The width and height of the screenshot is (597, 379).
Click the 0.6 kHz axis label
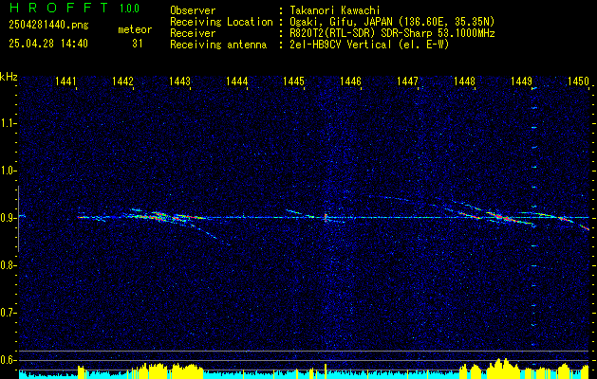point(7,360)
